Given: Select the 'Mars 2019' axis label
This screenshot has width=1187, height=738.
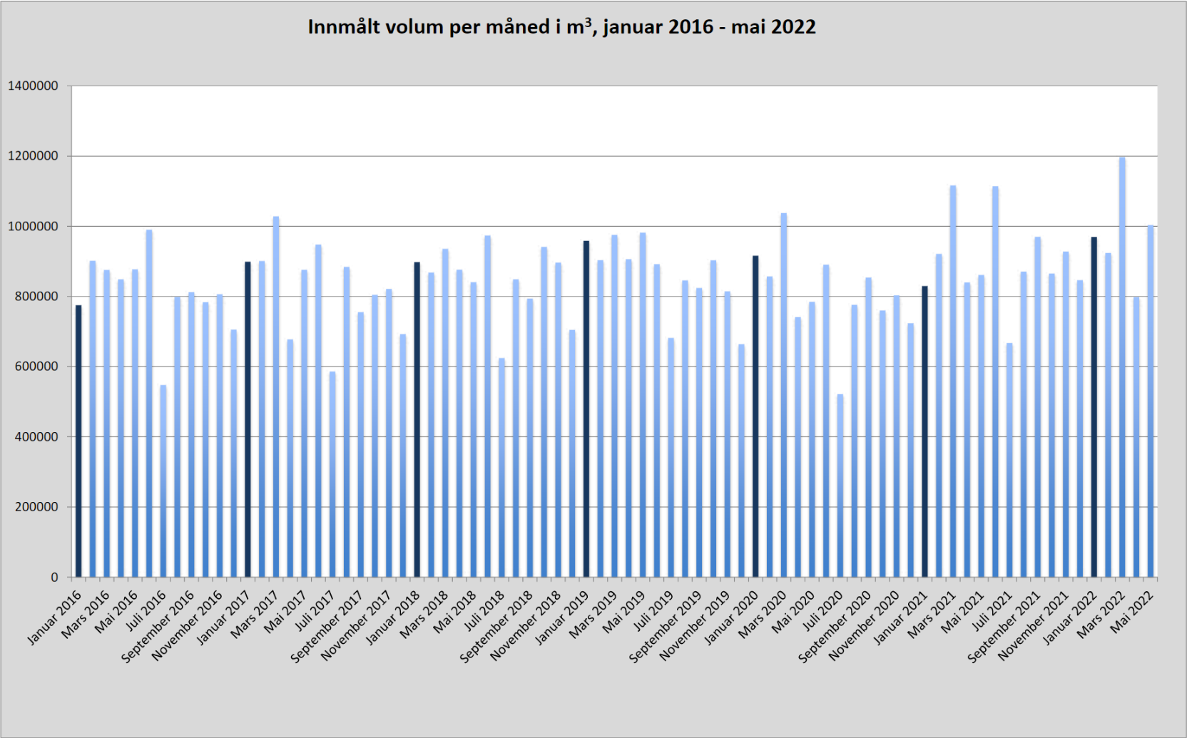Looking at the screenshot, I should coord(593,615).
